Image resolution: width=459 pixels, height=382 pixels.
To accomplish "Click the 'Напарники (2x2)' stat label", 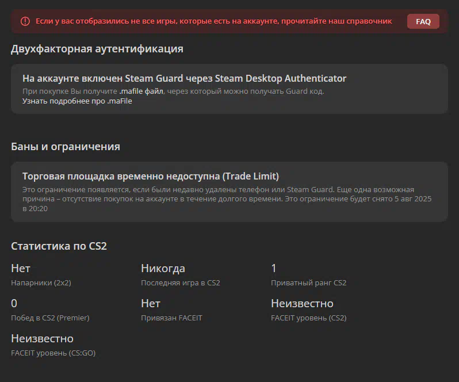I will coord(41,283).
